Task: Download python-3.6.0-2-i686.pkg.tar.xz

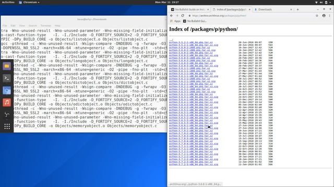Action: tap(189, 47)
